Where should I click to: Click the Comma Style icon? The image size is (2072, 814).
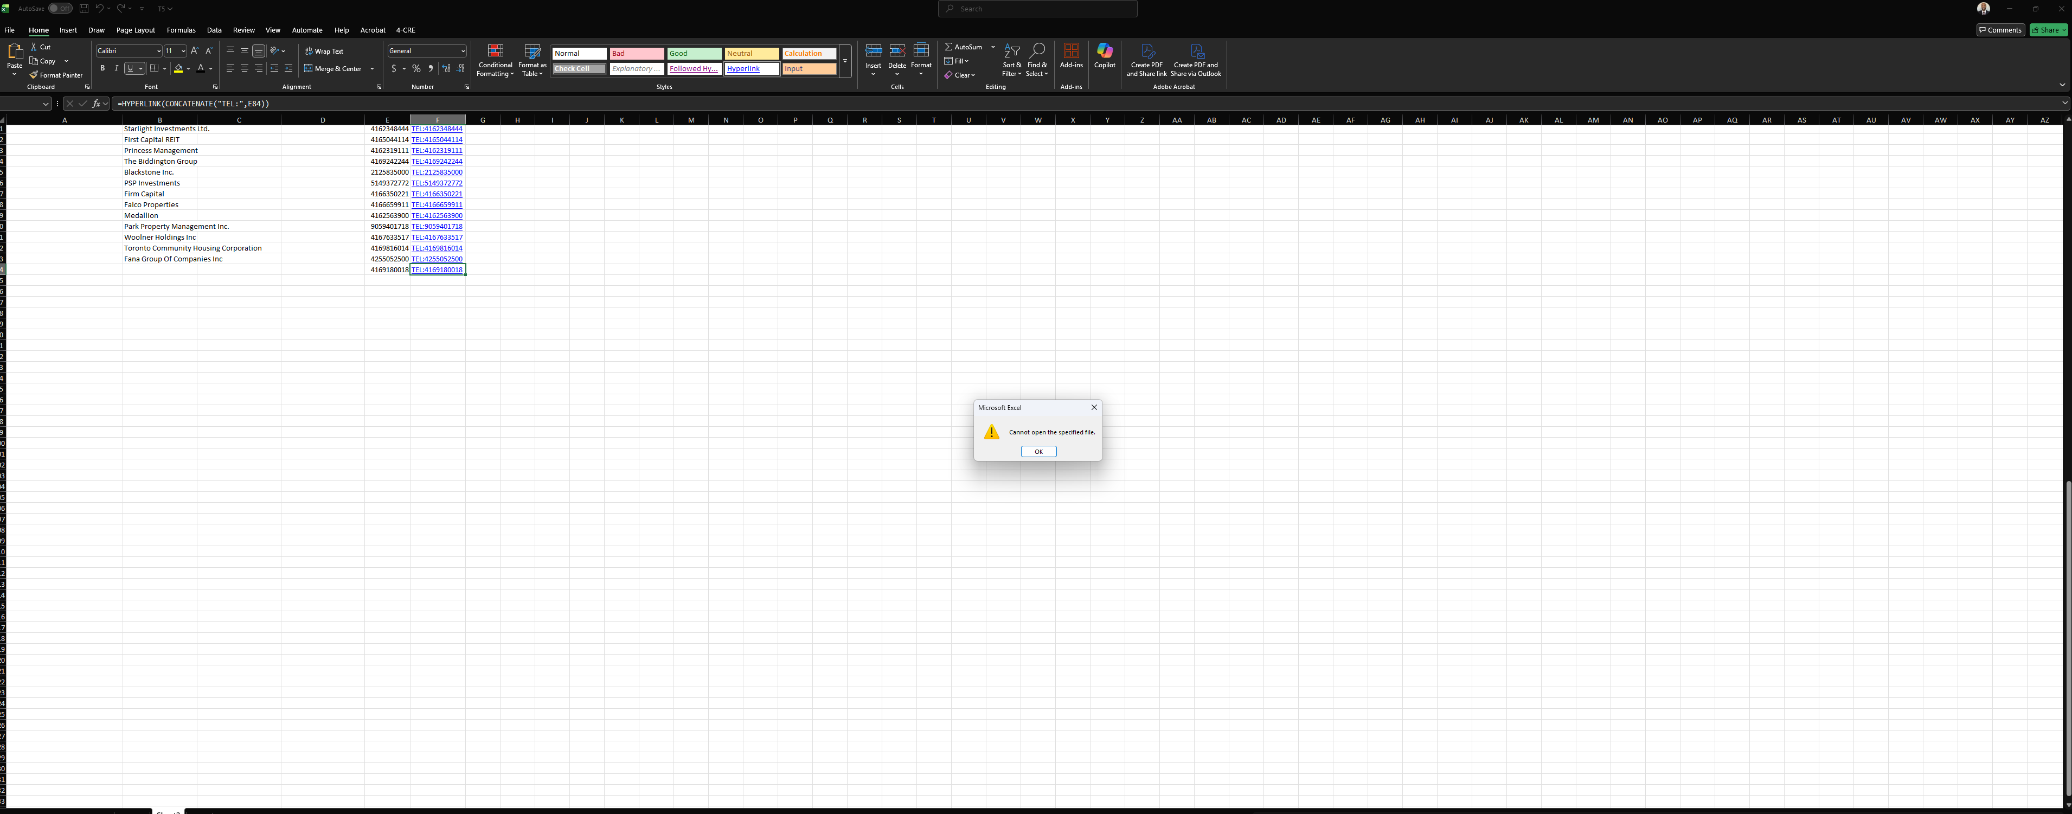(431, 68)
